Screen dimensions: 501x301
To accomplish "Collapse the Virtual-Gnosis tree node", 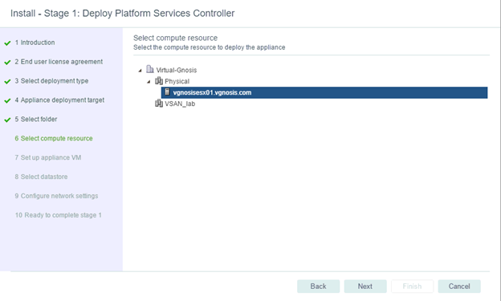I will pyautogui.click(x=140, y=71).
